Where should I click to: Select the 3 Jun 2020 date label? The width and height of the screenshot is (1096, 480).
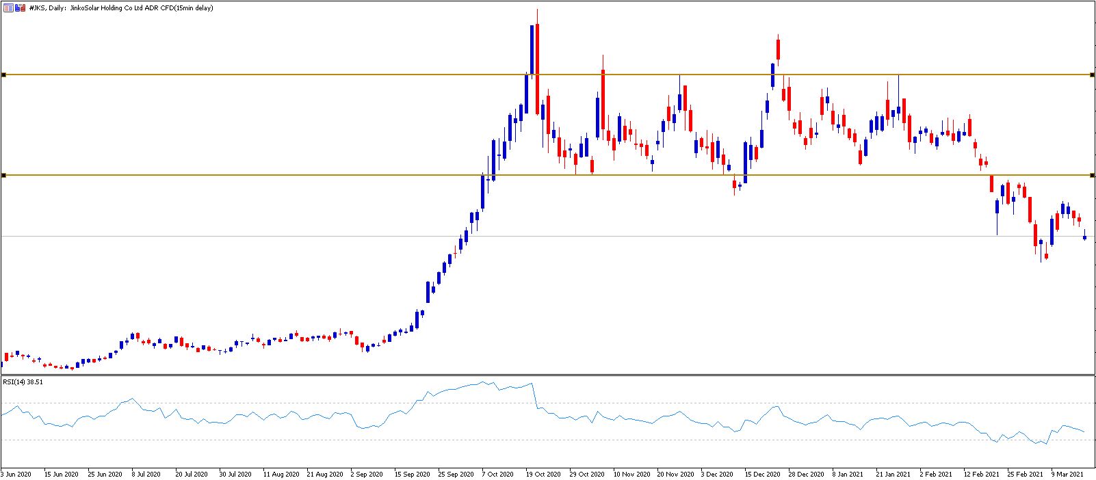coord(16,474)
